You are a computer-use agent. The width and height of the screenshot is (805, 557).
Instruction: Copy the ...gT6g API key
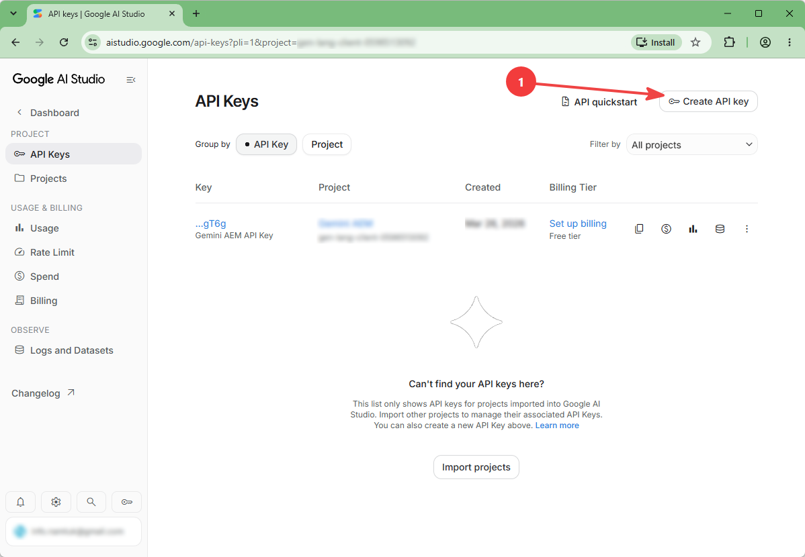pyautogui.click(x=639, y=229)
